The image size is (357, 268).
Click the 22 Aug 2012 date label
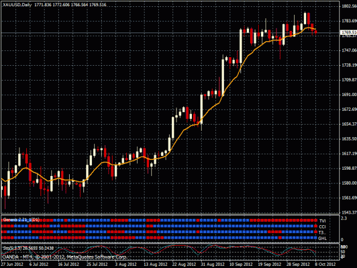pos(184,264)
